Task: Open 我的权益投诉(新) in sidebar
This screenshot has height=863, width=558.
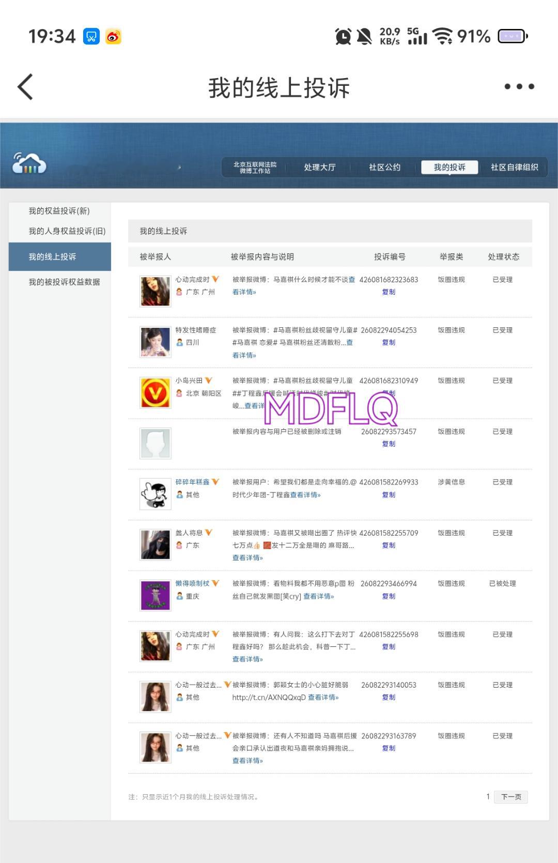Action: tap(59, 211)
